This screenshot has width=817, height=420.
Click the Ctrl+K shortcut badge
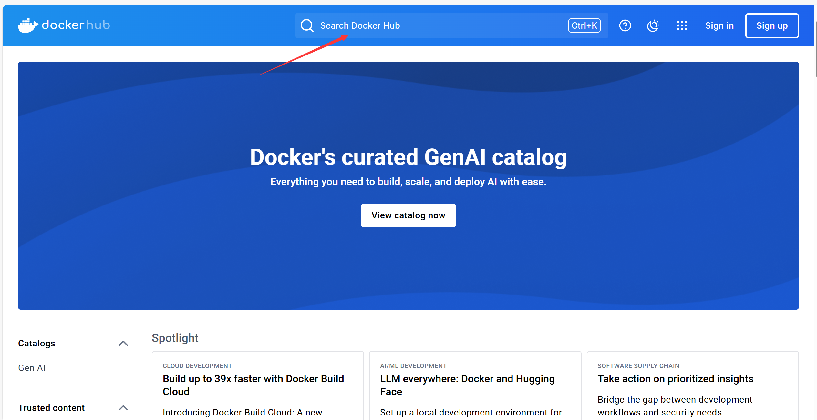click(x=584, y=25)
